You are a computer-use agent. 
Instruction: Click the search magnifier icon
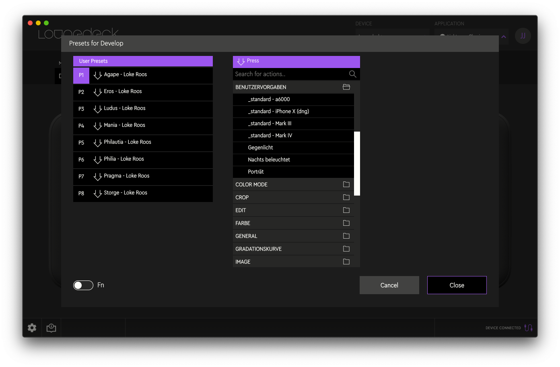click(x=353, y=74)
